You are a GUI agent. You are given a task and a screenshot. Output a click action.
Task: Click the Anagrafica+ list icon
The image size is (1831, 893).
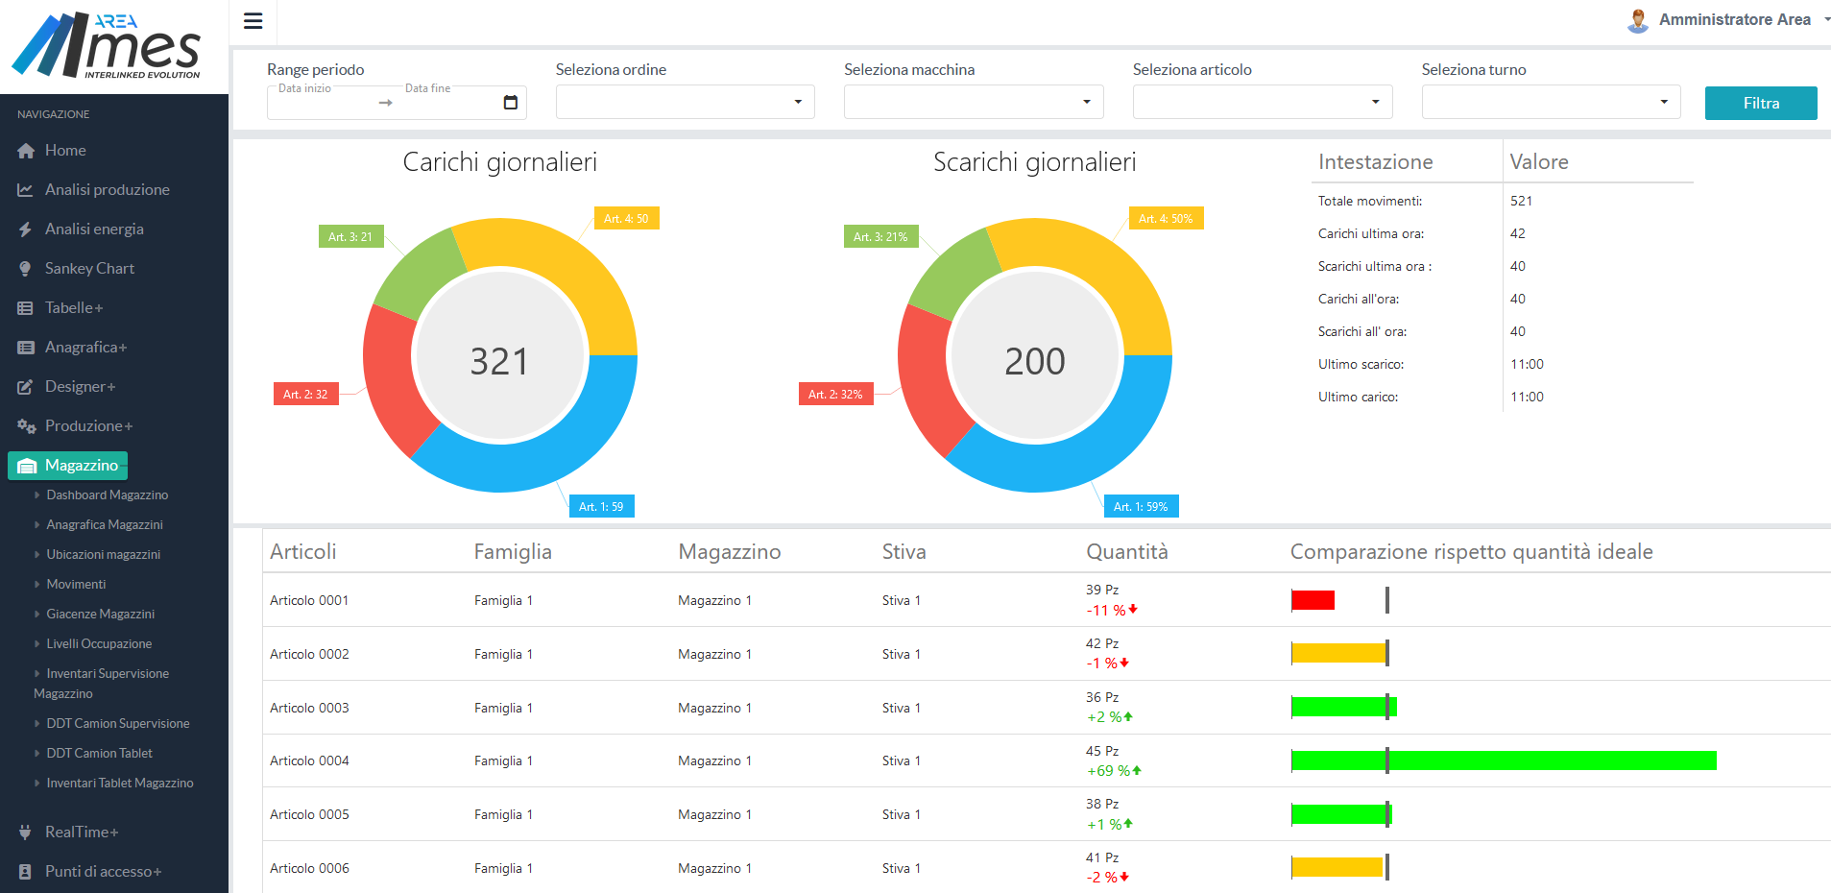[26, 348]
